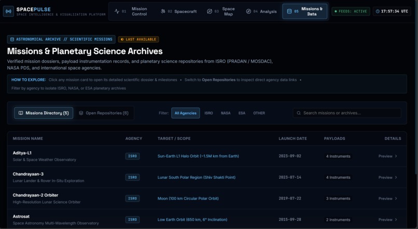Filter missions by OTHER agencies
418x229 pixels.
click(259, 113)
